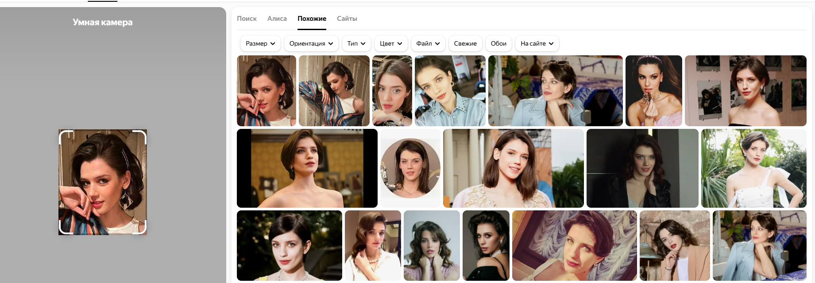This screenshot has height=283, width=815.
Task: Open the selfie in studded denim shirt
Action: click(450, 91)
